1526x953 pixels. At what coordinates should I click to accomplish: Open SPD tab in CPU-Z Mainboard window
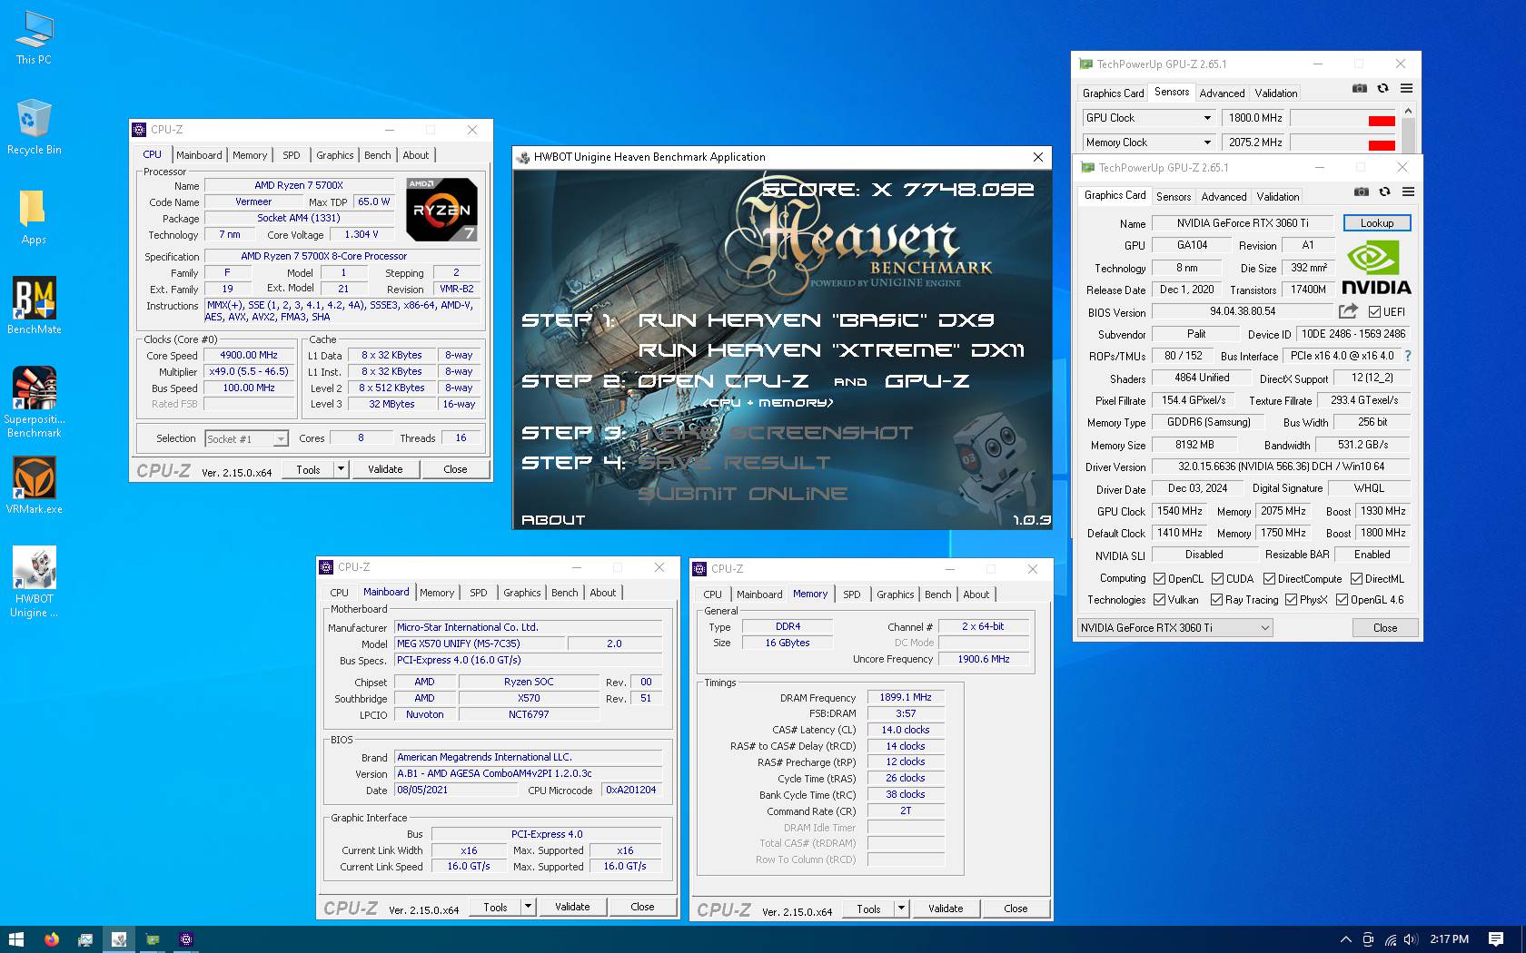[479, 593]
